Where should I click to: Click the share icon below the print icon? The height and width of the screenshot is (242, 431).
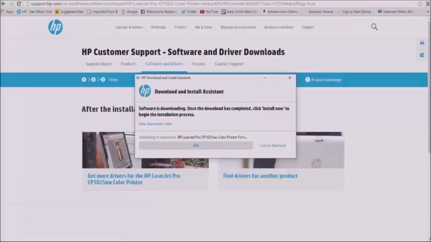pos(422,55)
